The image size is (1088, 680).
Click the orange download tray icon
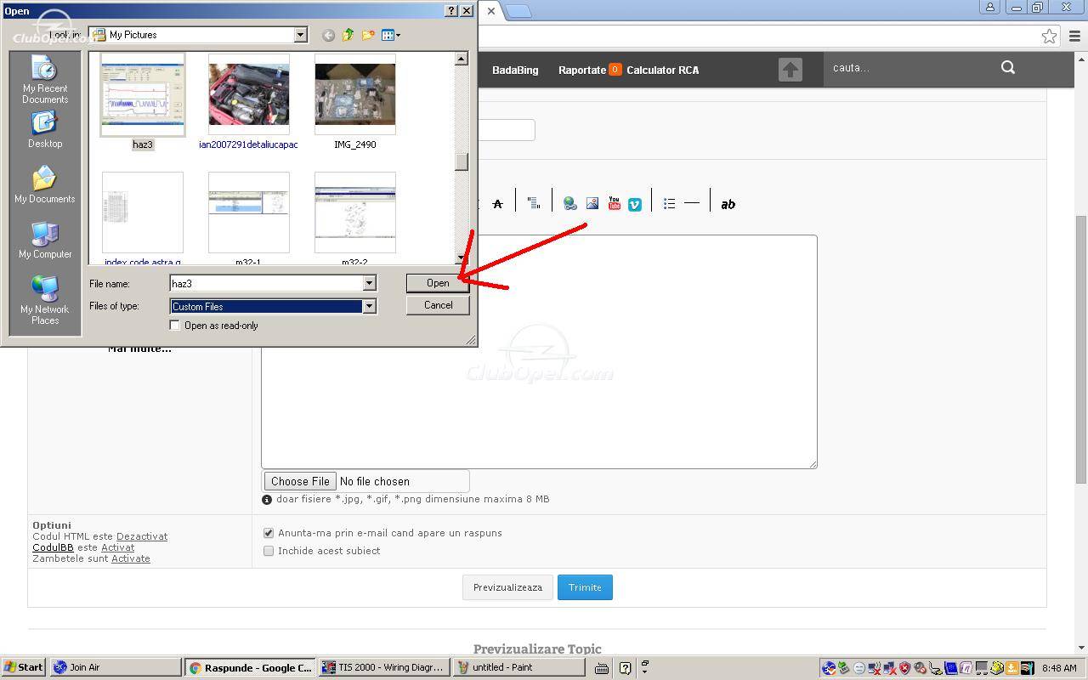pyautogui.click(x=1011, y=668)
